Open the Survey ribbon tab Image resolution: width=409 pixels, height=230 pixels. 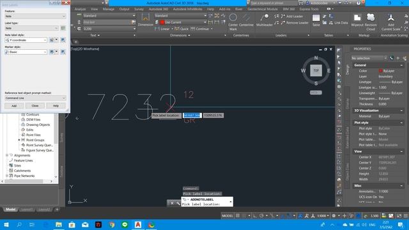pyautogui.click(x=139, y=9)
